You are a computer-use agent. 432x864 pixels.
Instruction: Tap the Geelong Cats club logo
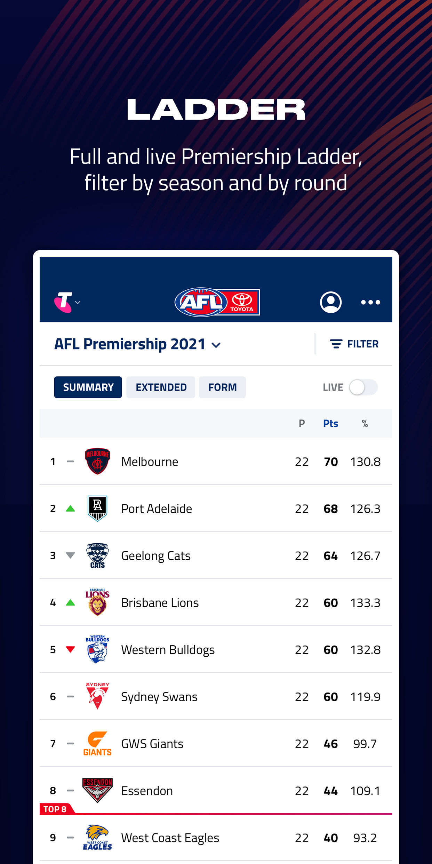point(97,555)
